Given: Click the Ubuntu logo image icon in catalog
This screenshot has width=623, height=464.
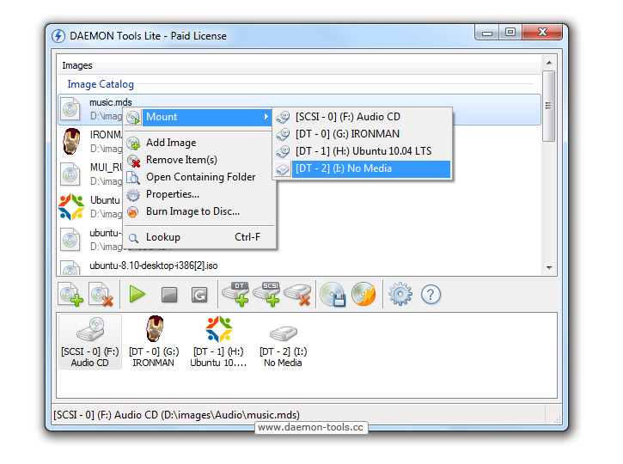Looking at the screenshot, I should coord(71,206).
